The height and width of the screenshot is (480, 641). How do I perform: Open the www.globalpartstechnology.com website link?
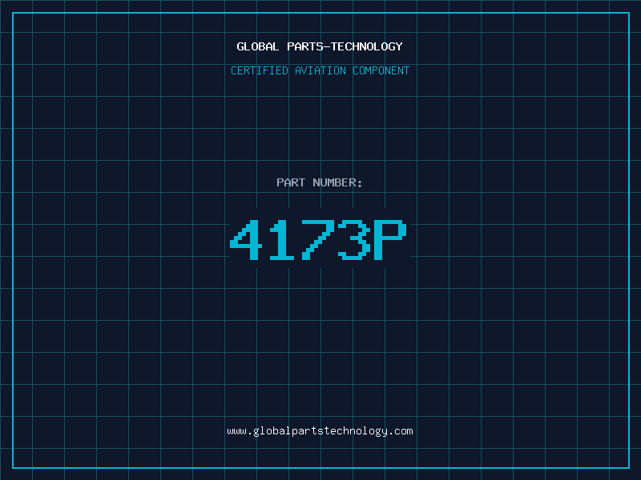click(320, 431)
